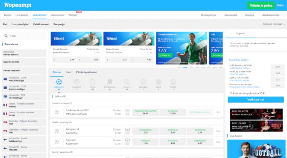Viewport: 287px width, 158px height.
Task: Click the EU flag beside Mestarien Liiga
Action: (x=5, y=79)
